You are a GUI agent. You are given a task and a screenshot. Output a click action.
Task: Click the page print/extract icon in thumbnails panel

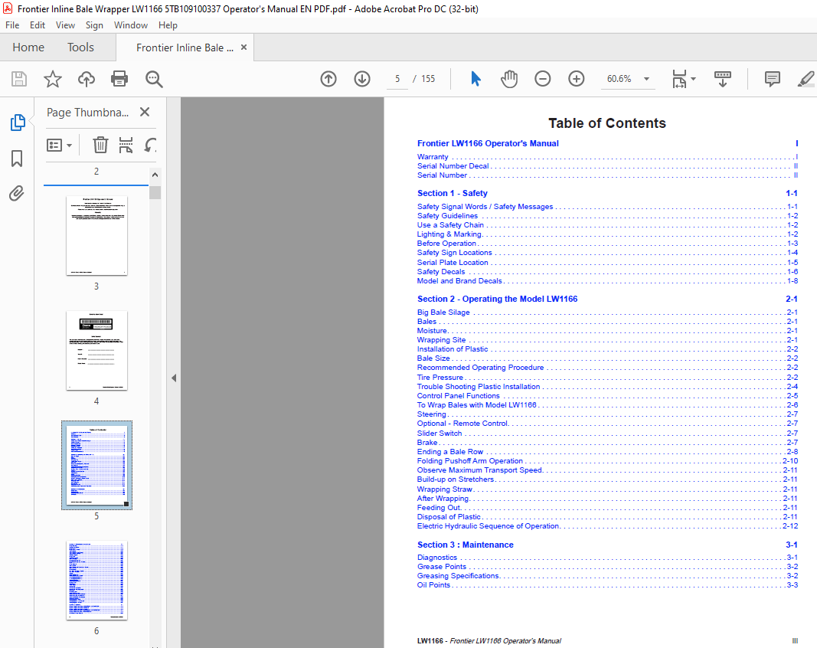(x=126, y=145)
